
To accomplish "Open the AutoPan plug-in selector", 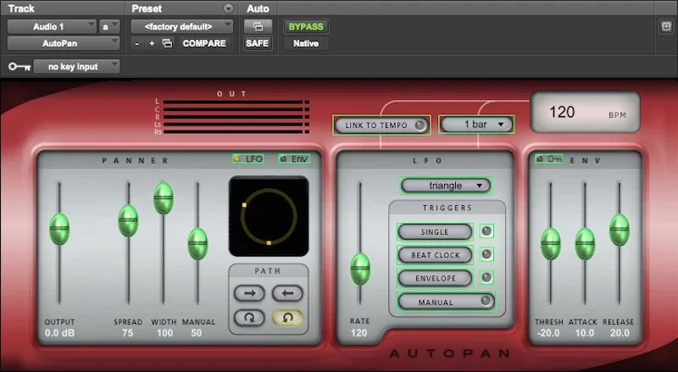I will coord(64,43).
